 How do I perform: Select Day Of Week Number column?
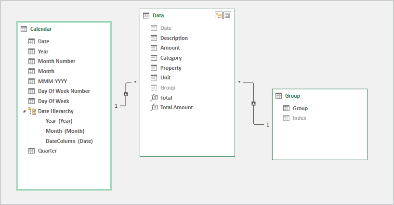point(64,91)
